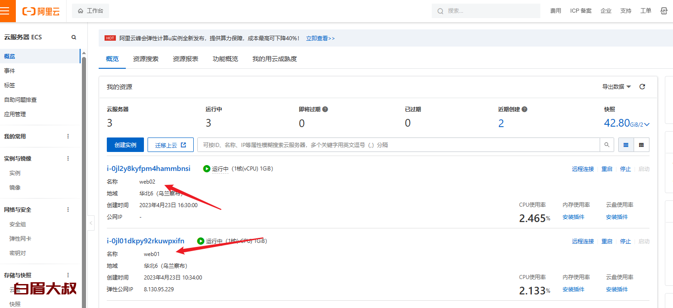
Task: Open the 工作台 home button
Action: click(x=91, y=11)
